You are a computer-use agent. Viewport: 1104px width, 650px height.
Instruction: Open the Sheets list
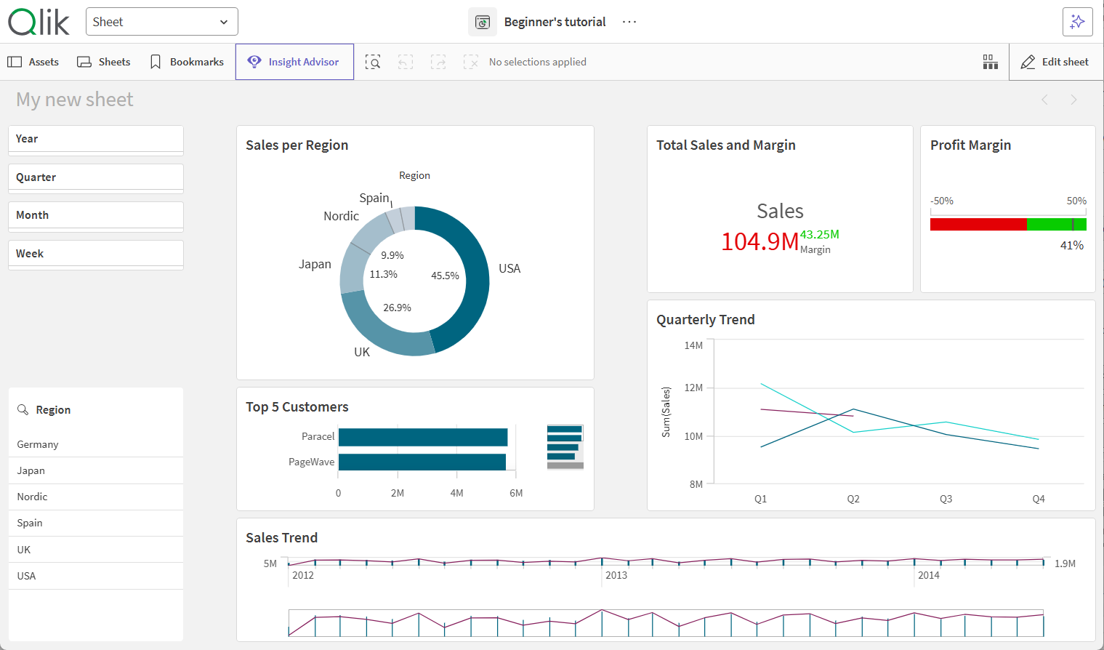point(104,62)
